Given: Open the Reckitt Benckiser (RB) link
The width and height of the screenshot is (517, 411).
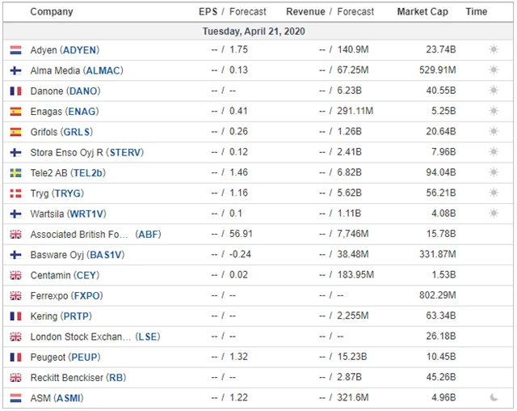Looking at the screenshot, I should pos(78,378).
